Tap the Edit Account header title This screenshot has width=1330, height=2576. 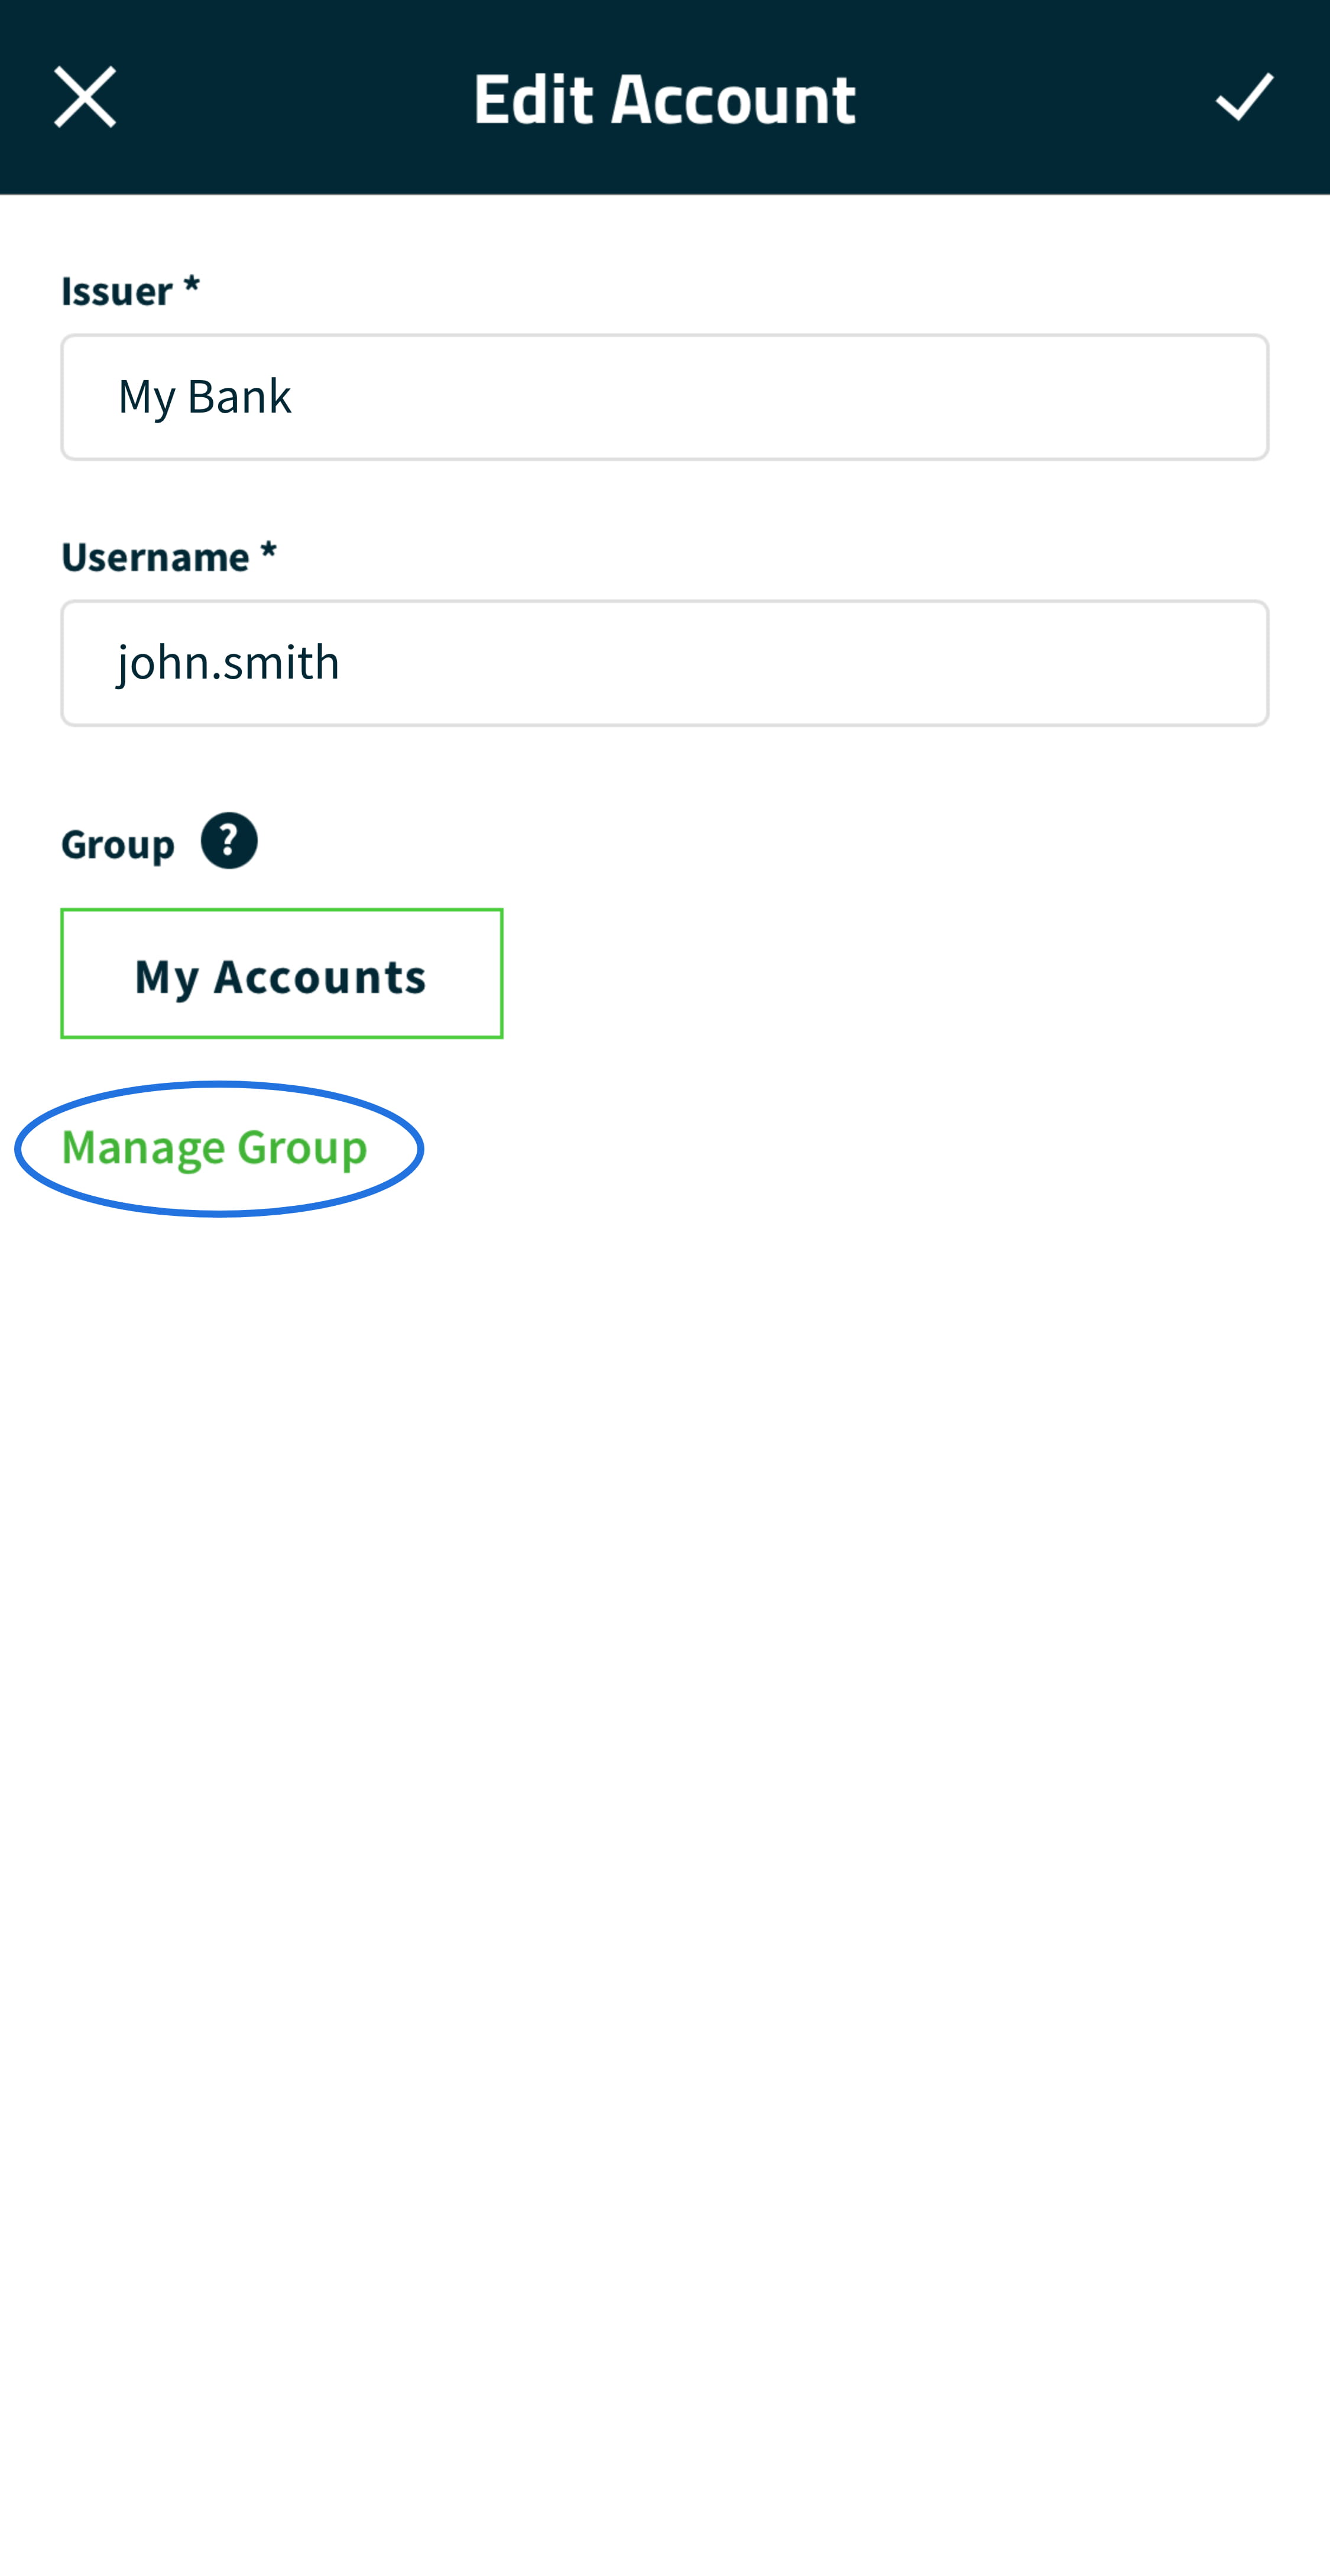665,98
